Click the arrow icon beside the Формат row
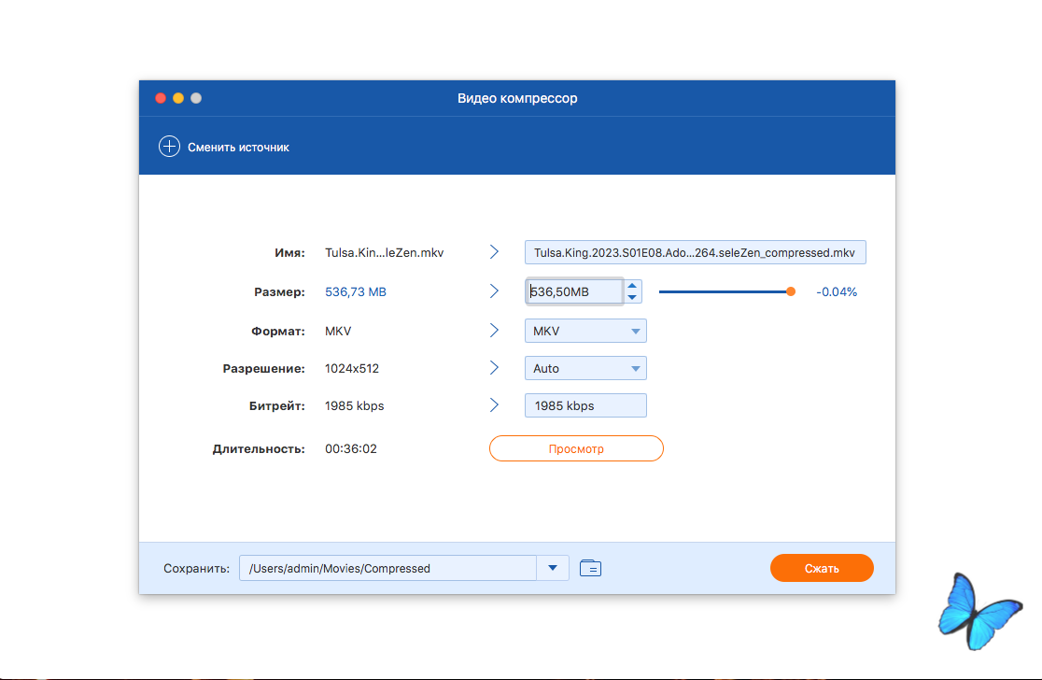 (x=494, y=331)
